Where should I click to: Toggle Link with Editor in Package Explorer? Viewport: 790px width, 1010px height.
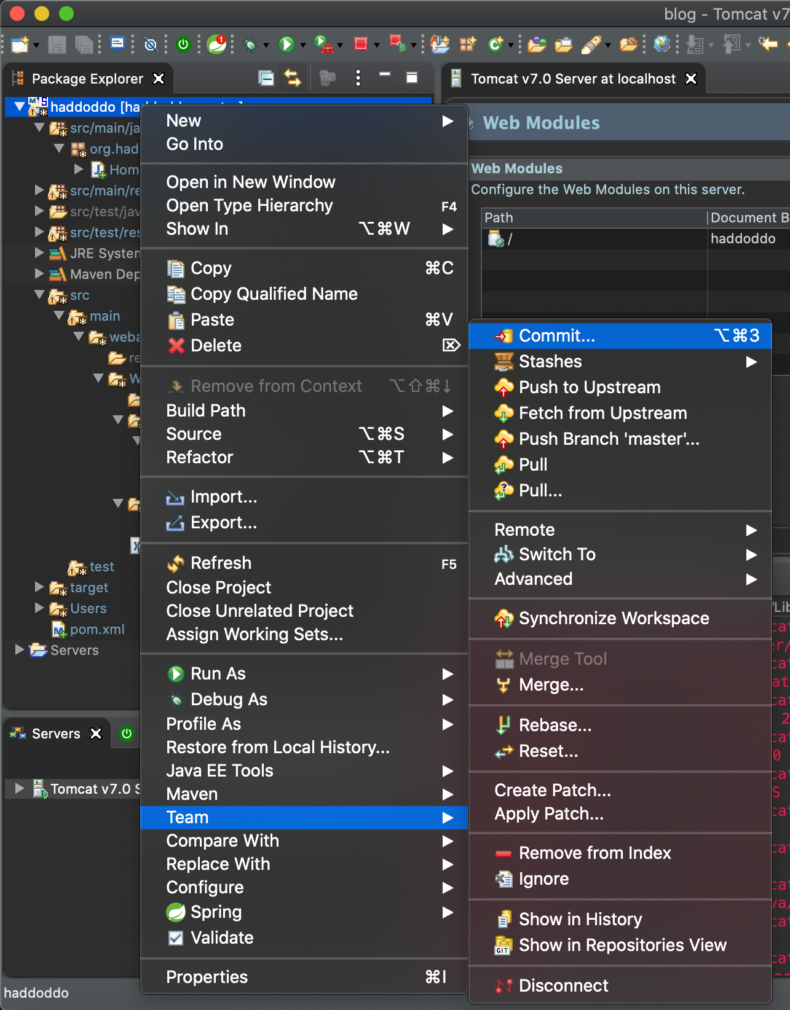pos(293,78)
